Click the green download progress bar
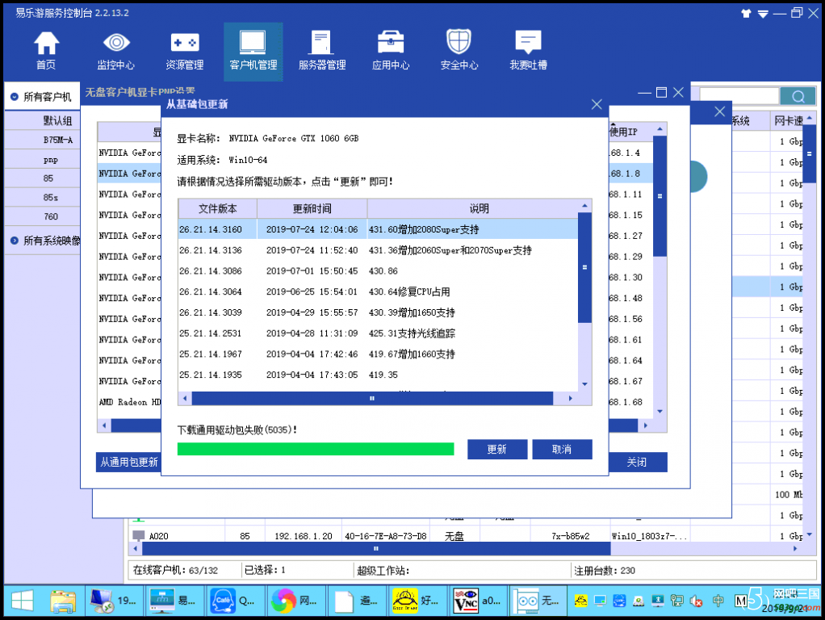 315,449
